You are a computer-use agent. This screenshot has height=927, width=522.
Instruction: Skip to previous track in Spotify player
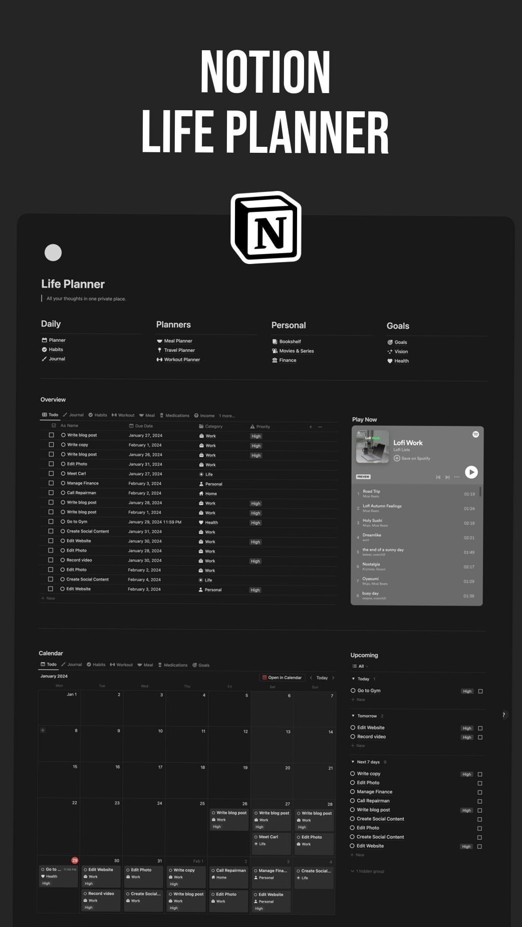point(438,477)
